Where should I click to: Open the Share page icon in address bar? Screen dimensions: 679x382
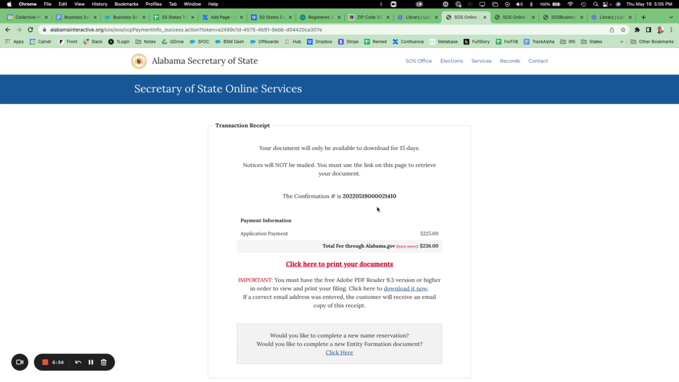tap(612, 30)
